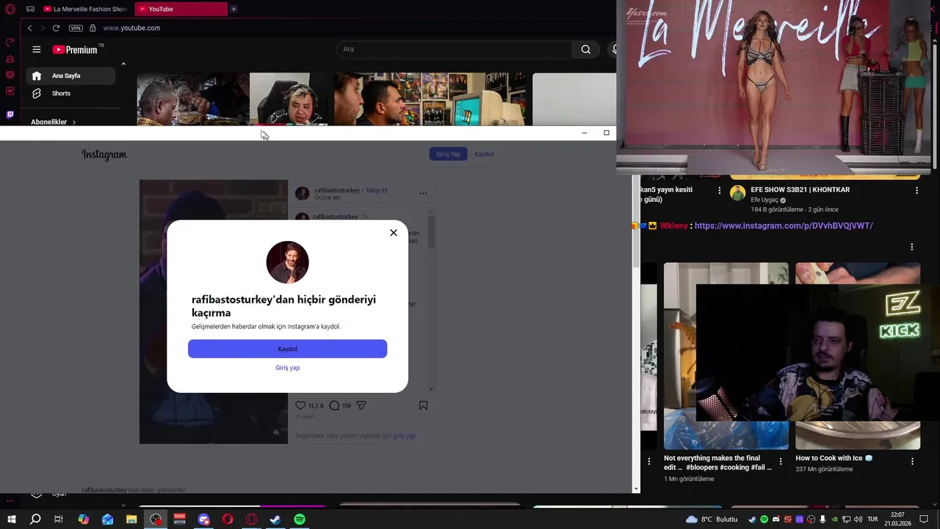
Task: Open Steam from taskbar
Action: coord(275,519)
